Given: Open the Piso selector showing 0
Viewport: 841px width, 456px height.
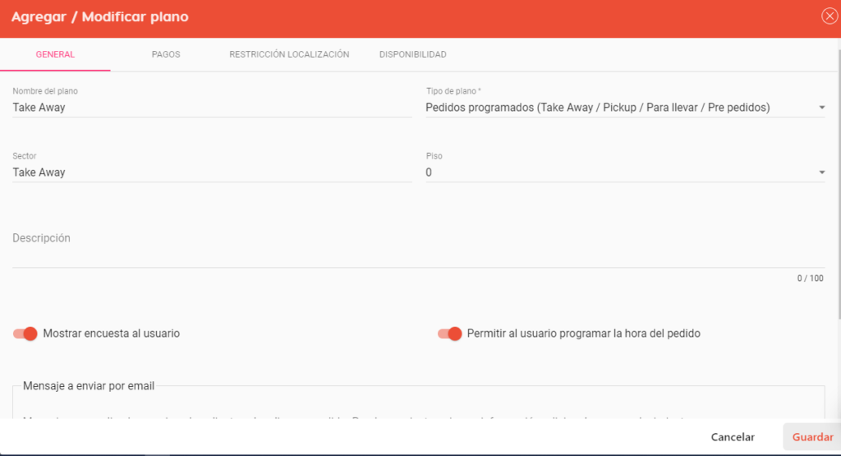Looking at the screenshot, I should 625,173.
